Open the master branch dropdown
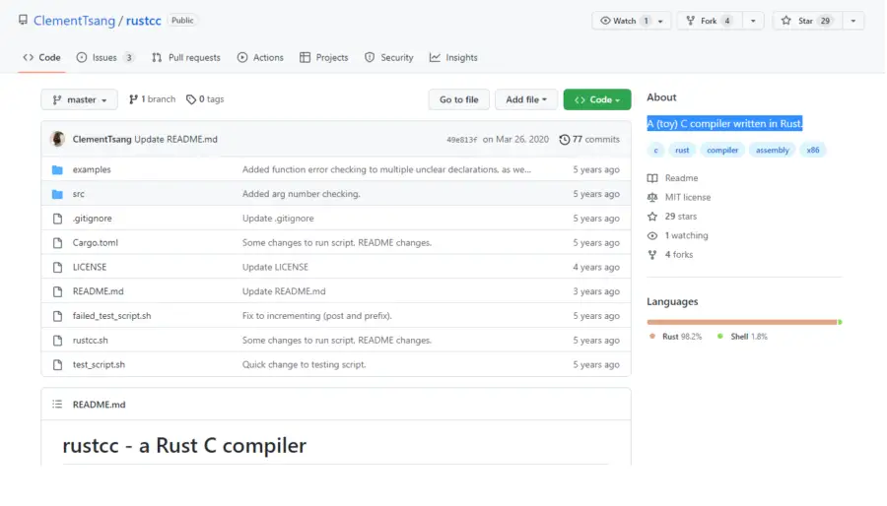This screenshot has width=887, height=506. point(79,99)
